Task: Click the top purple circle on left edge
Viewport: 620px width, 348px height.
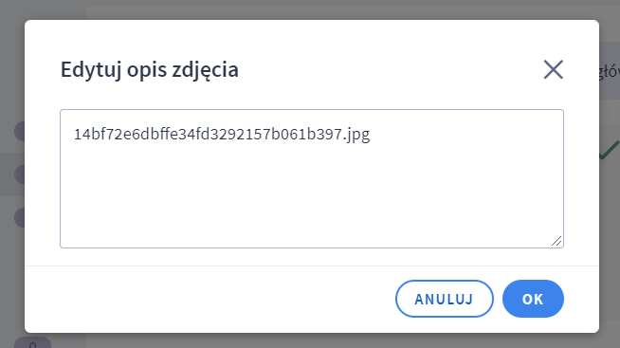Action: click(19, 131)
